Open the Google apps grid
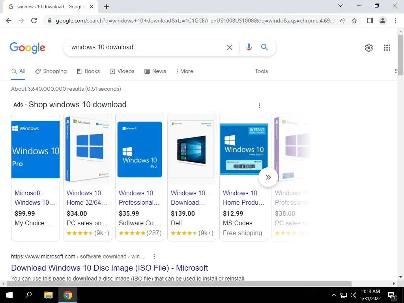 pos(387,48)
